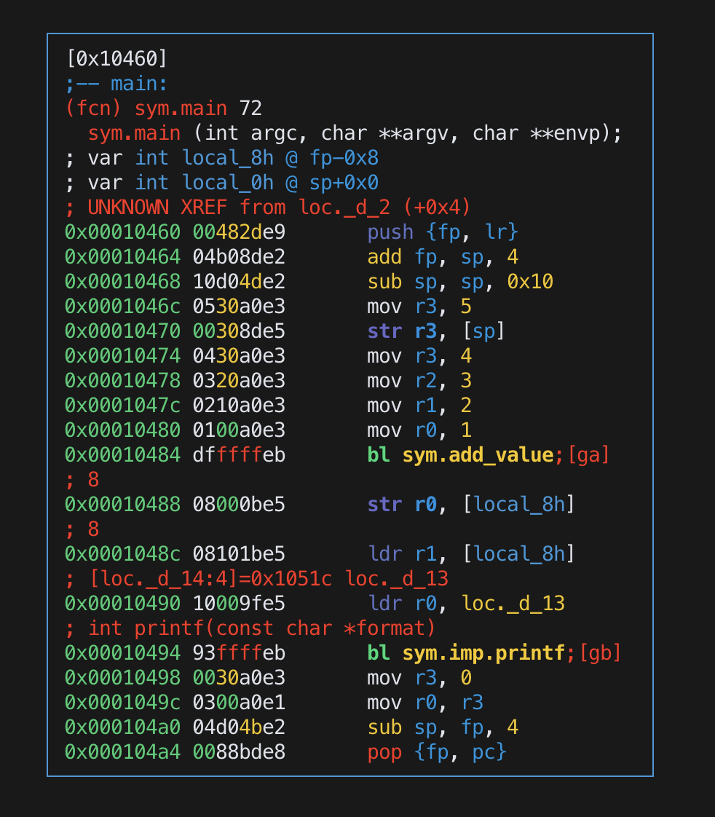Click the '(fcn) sym.main 72' line
Screen dimensions: 715x817
click(164, 108)
